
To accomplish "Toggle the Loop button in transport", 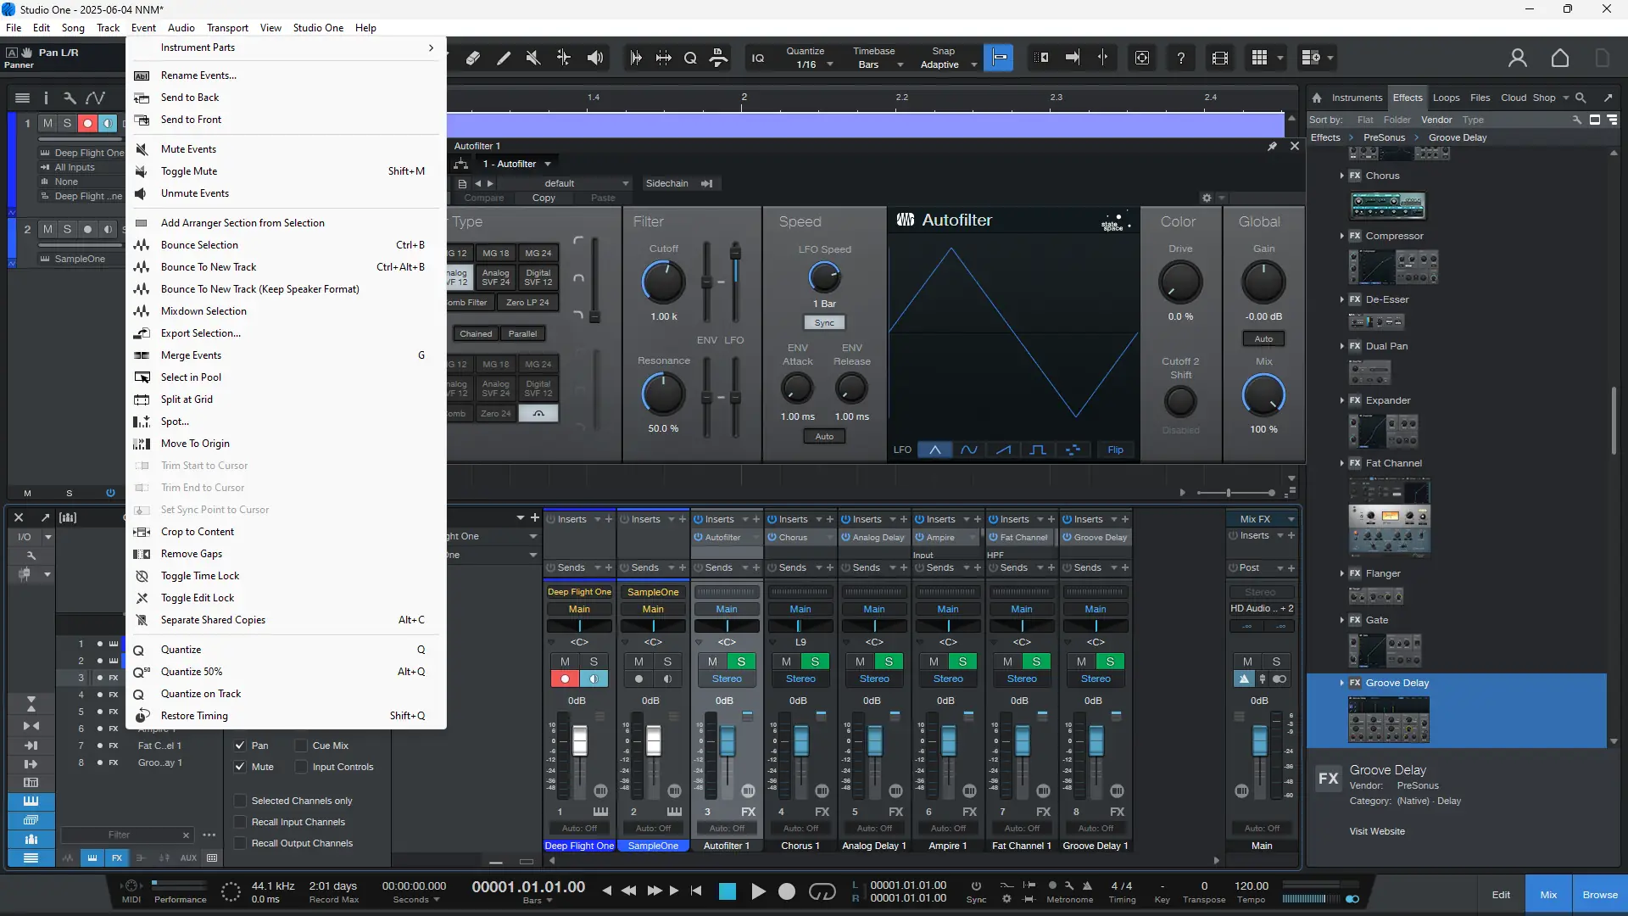I will pyautogui.click(x=822, y=891).
